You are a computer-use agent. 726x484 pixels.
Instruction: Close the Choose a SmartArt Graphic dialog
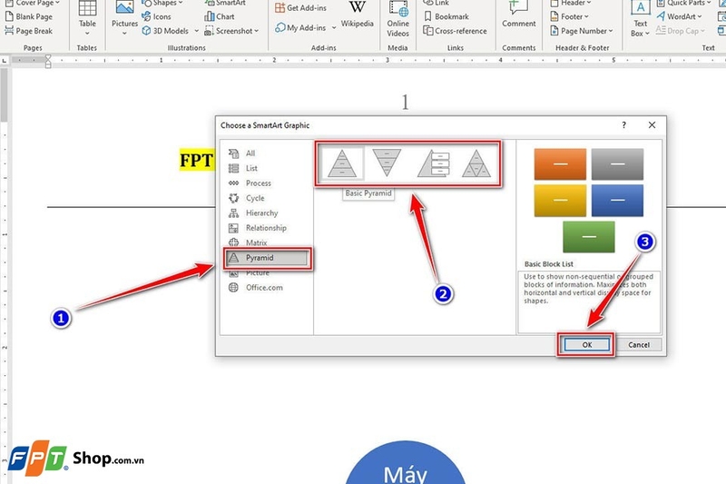pyautogui.click(x=652, y=125)
